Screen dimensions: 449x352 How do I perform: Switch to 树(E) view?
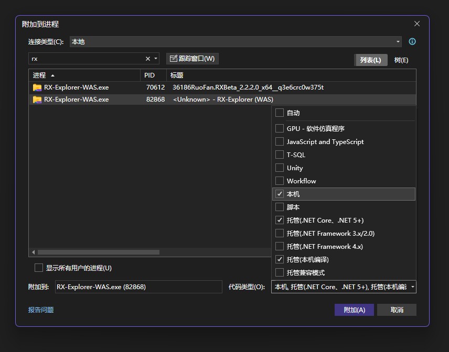point(401,60)
